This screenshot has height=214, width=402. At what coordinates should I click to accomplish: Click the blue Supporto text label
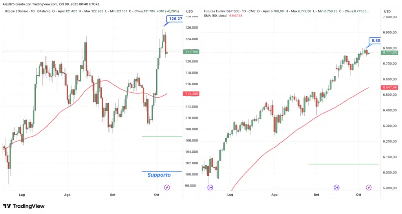click(x=159, y=175)
